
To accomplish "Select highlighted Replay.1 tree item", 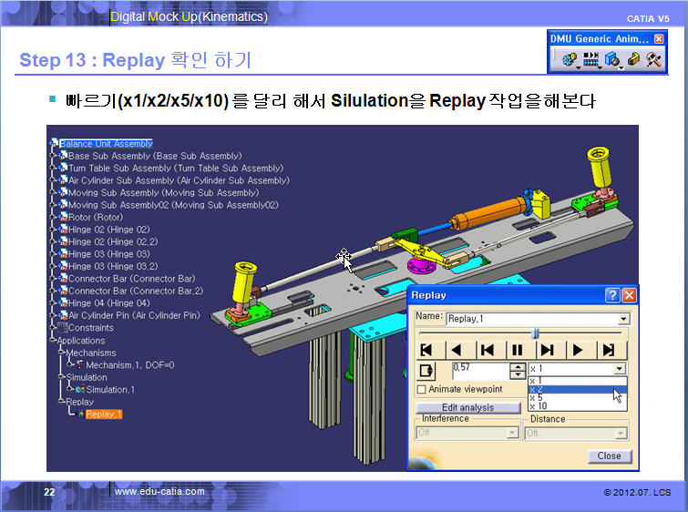I will 104,415.
